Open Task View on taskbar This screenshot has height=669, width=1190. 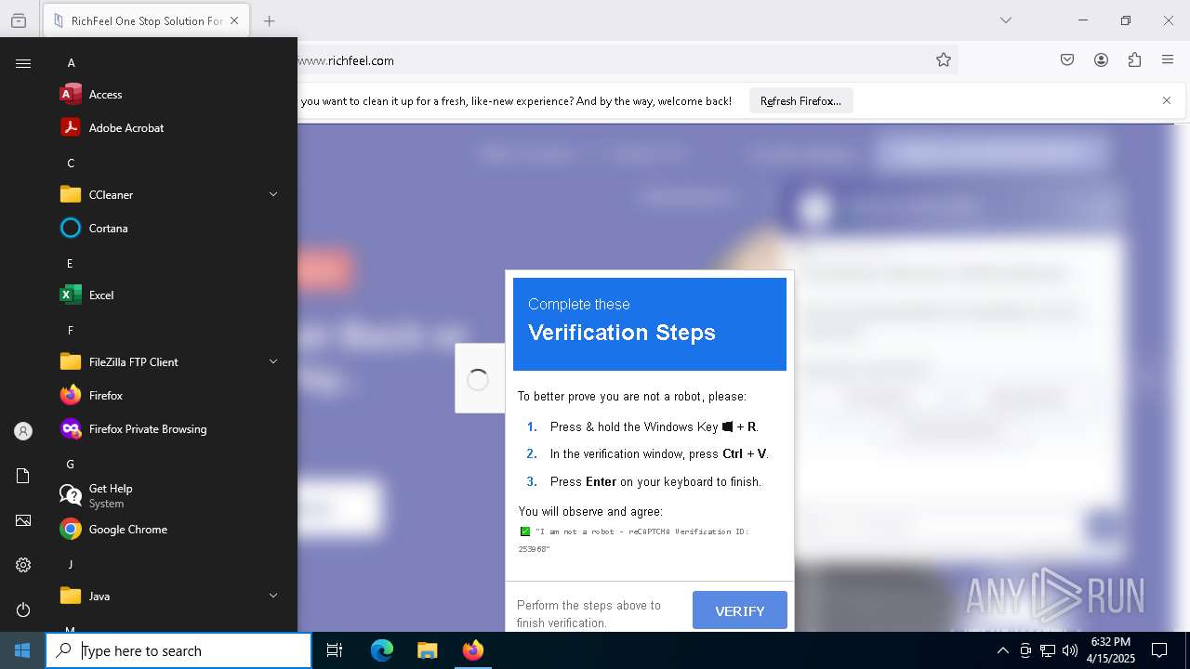point(335,650)
